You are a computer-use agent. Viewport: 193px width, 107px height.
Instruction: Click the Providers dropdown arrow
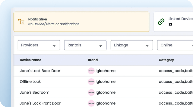[54, 46]
